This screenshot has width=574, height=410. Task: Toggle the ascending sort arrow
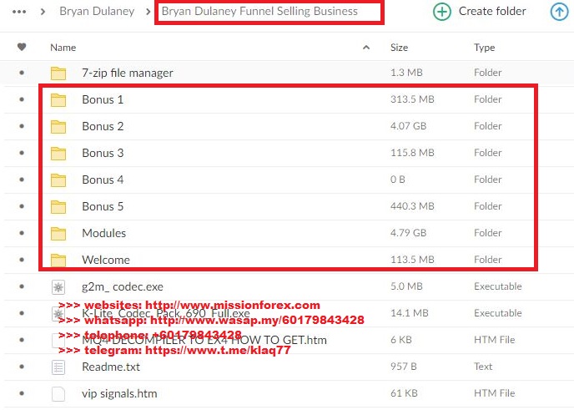366,48
